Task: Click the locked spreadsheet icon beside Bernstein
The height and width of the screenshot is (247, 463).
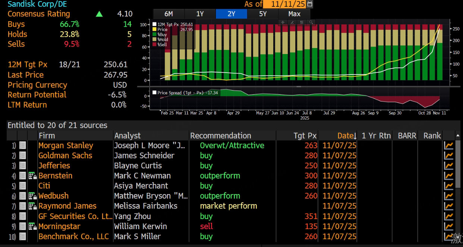Action: (x=32, y=176)
